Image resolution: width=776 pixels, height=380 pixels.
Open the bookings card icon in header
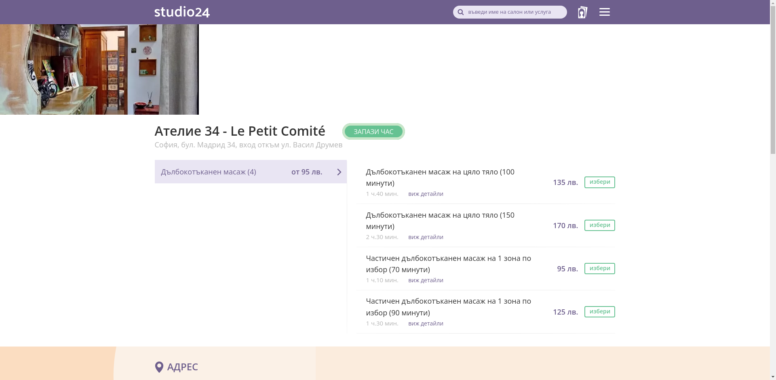tap(582, 12)
